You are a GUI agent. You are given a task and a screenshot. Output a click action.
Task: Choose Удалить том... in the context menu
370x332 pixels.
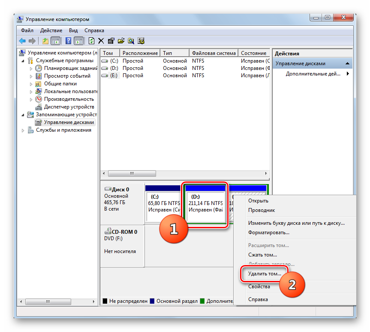pyautogui.click(x=265, y=274)
